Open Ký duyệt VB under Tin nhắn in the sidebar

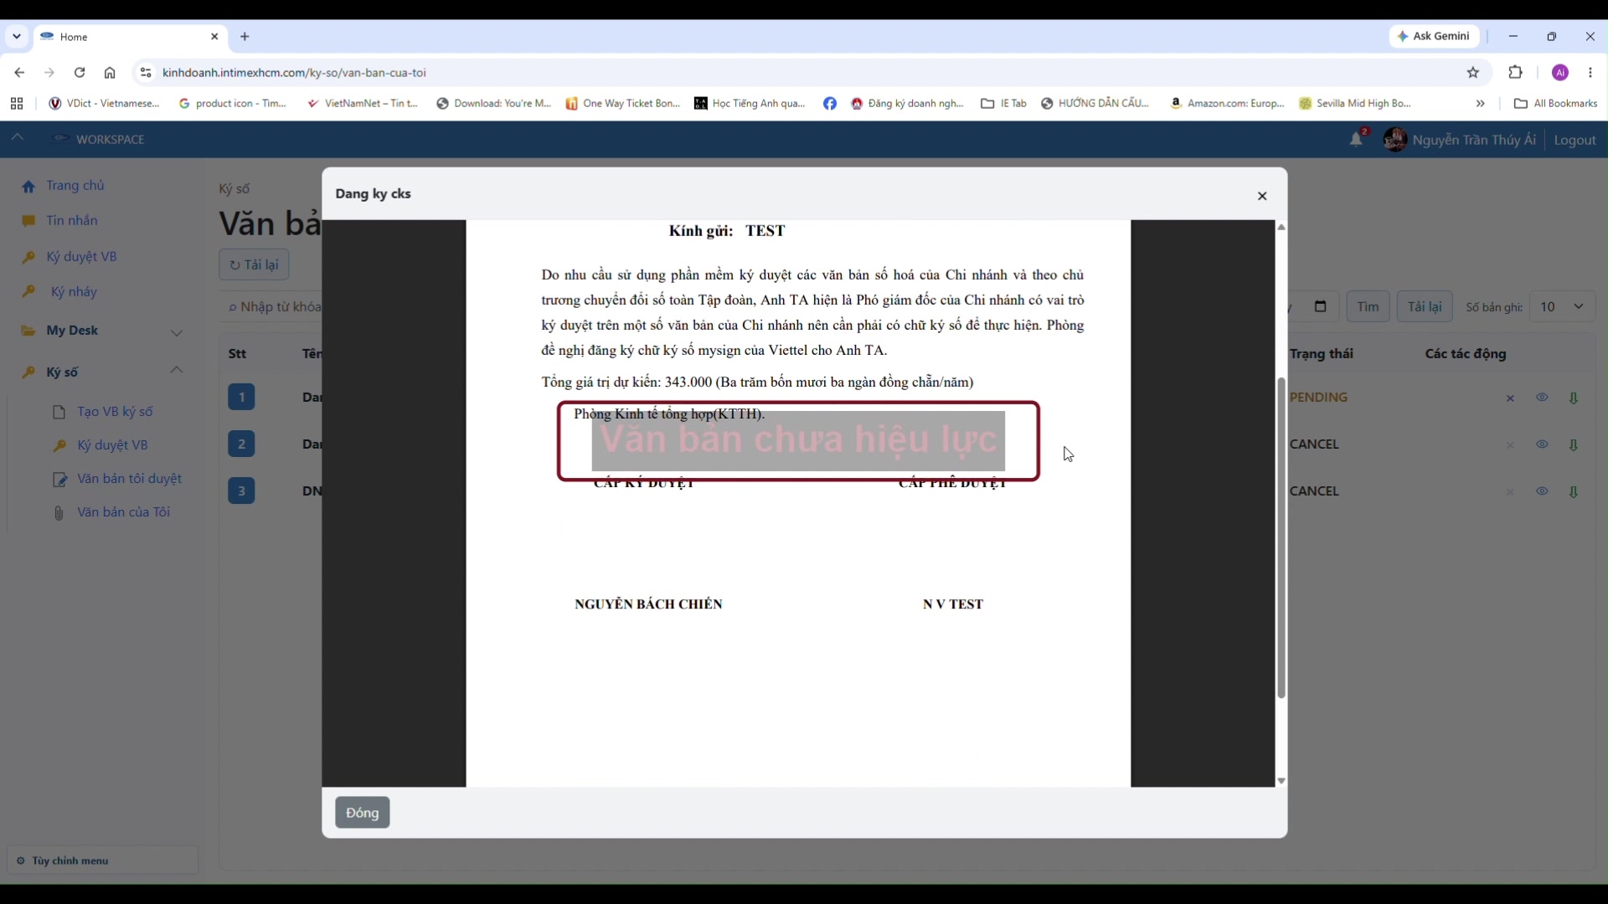(x=81, y=257)
